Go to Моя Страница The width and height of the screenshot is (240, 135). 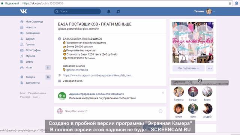point(34,22)
